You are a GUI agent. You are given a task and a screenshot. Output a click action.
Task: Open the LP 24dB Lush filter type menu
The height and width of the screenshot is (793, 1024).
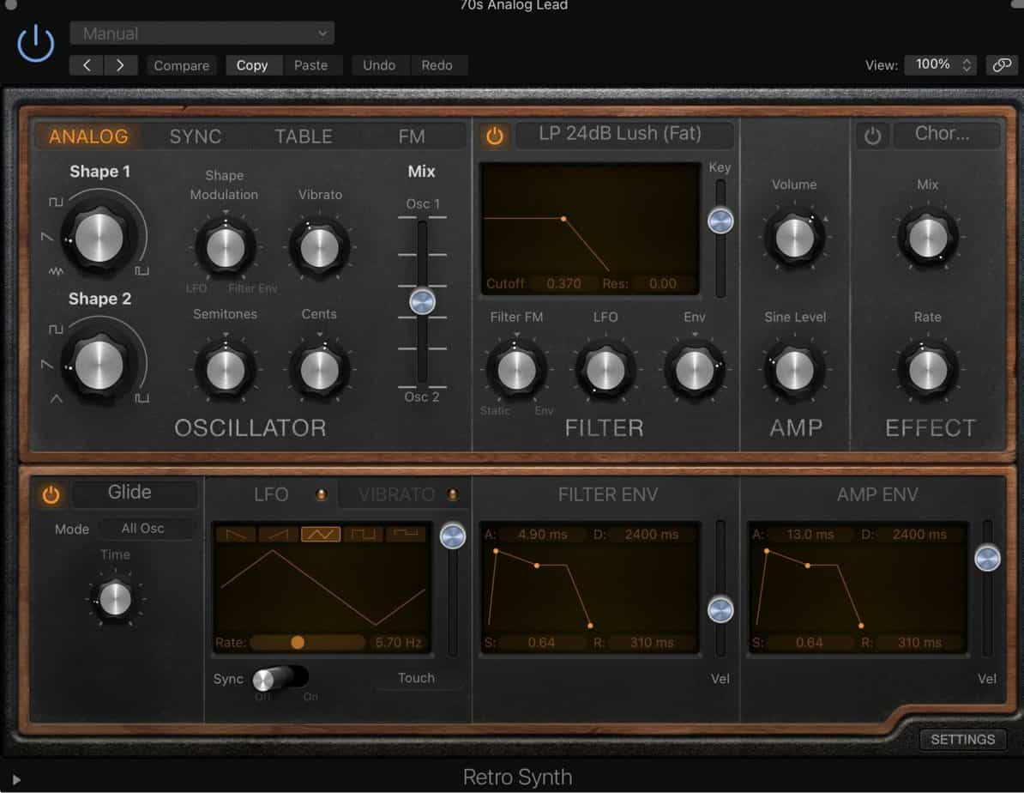[x=625, y=134]
